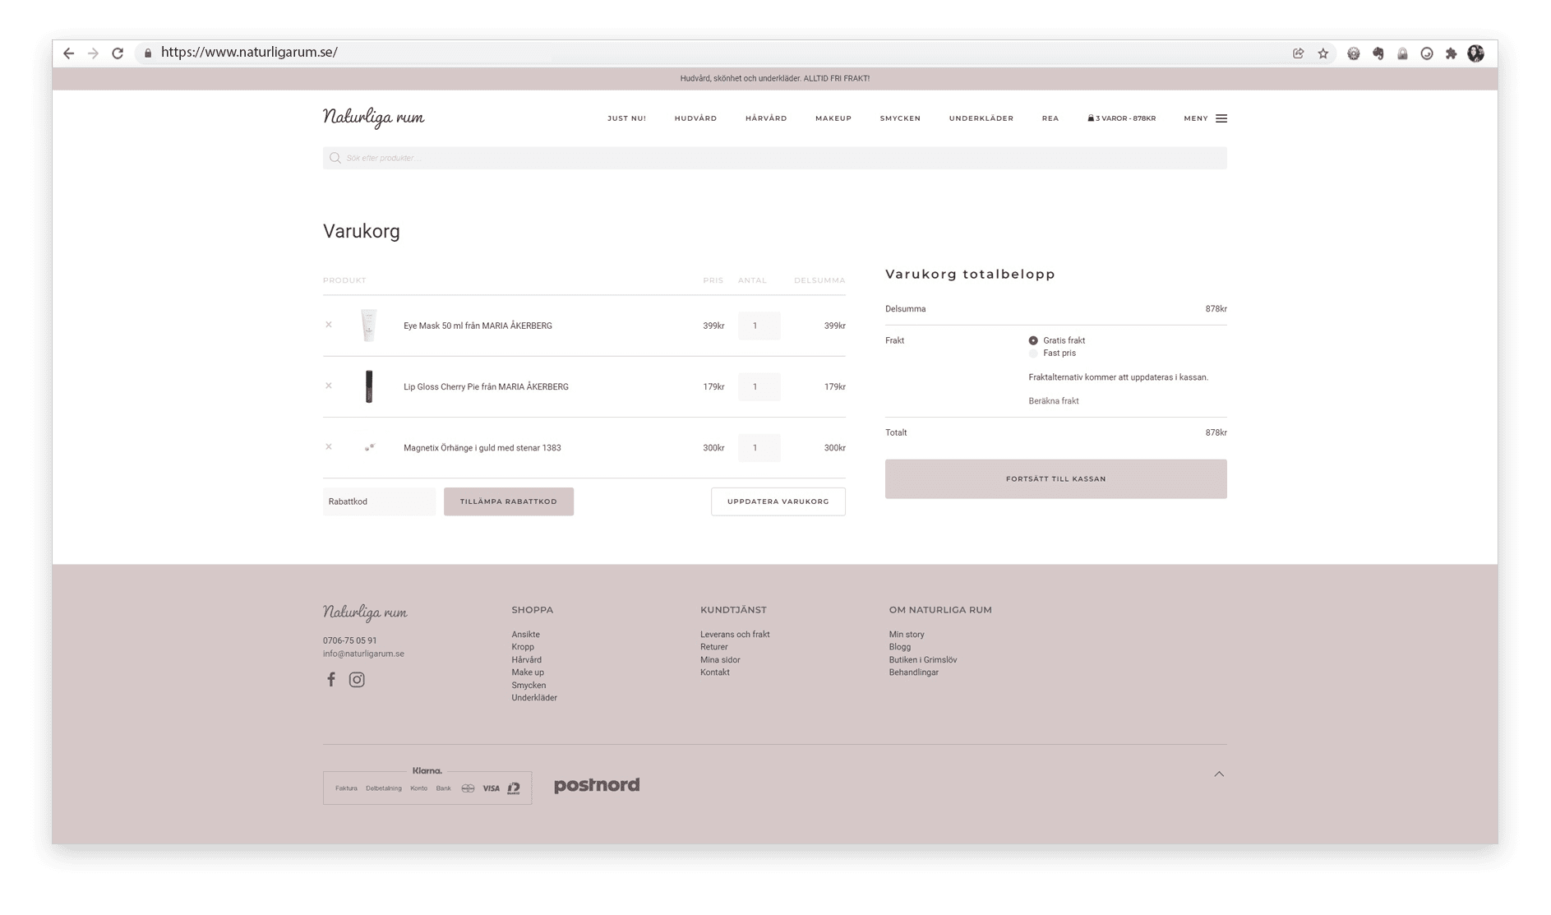Open the Make up footer link
The height and width of the screenshot is (915, 1551).
[x=528, y=672]
